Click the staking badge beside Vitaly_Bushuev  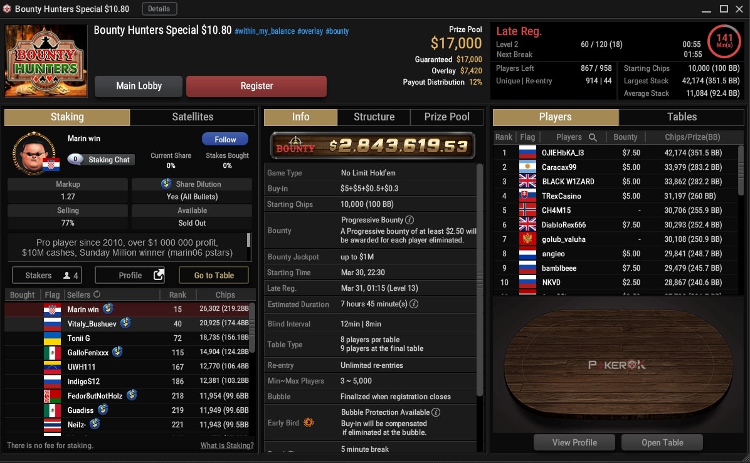coord(126,323)
